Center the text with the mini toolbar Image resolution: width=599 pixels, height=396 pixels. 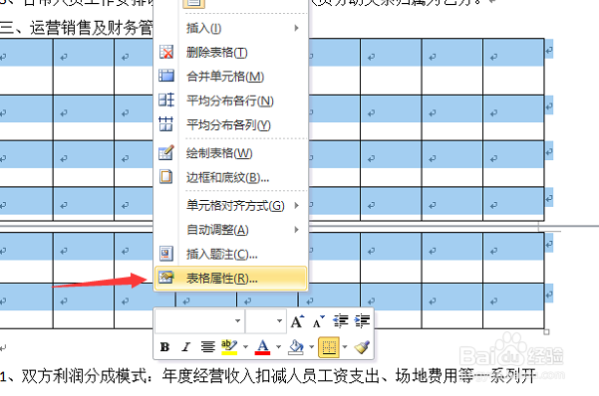tap(208, 347)
